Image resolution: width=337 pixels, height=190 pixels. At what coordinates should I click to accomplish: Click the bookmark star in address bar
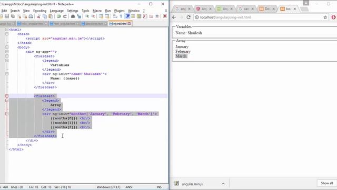325,17
